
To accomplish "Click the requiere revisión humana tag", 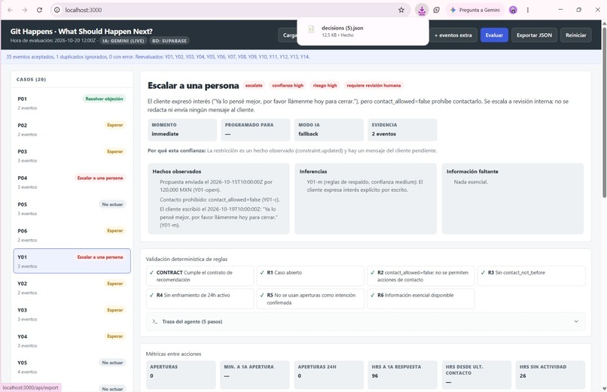I will pyautogui.click(x=374, y=86).
